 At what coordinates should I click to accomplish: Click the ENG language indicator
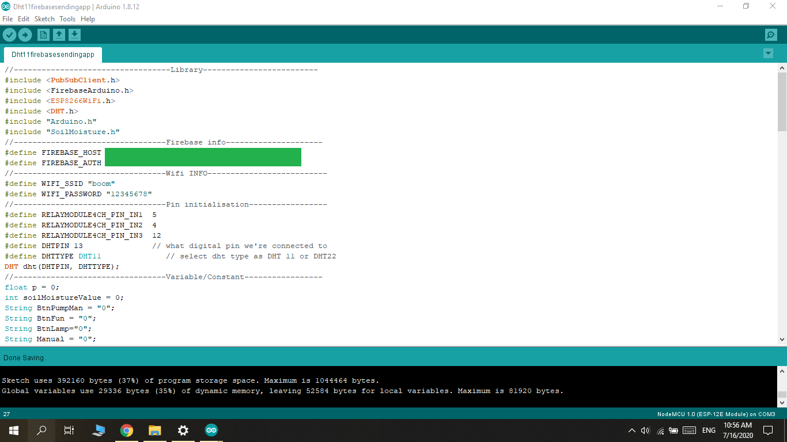point(708,430)
